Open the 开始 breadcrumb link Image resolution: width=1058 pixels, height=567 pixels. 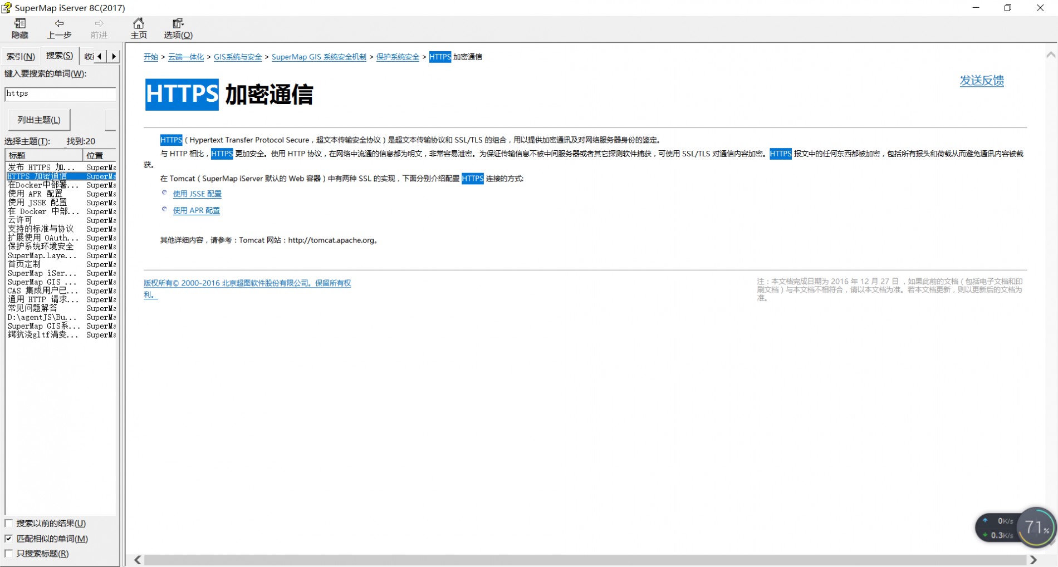[151, 57]
